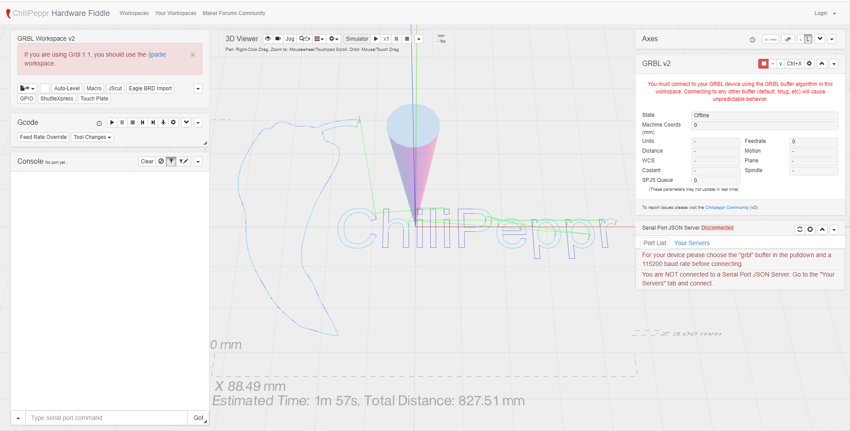
Task: Select the large L Axes display size
Action: pyautogui.click(x=808, y=39)
